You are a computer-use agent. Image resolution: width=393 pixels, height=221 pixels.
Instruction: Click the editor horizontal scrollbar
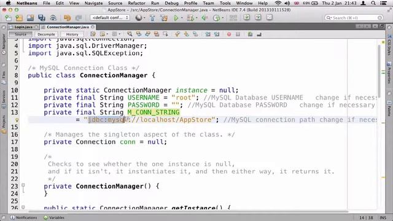(188, 211)
